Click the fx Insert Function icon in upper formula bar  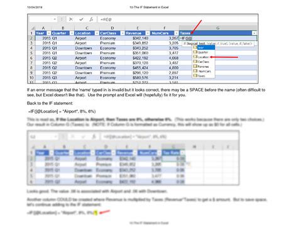coord(91,19)
